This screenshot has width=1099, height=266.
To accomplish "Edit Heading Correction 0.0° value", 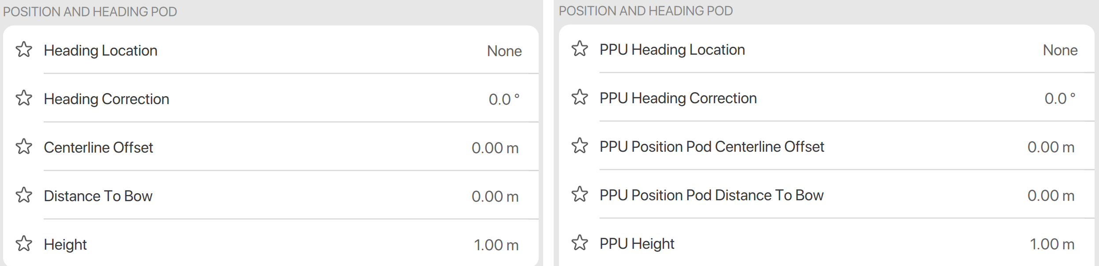I will pos(504,100).
